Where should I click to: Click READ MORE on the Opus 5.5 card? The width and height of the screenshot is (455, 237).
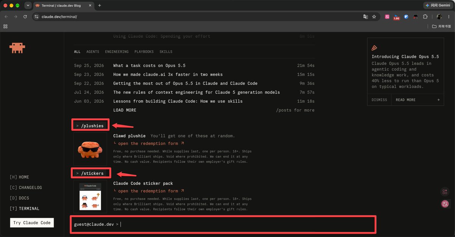417,100
